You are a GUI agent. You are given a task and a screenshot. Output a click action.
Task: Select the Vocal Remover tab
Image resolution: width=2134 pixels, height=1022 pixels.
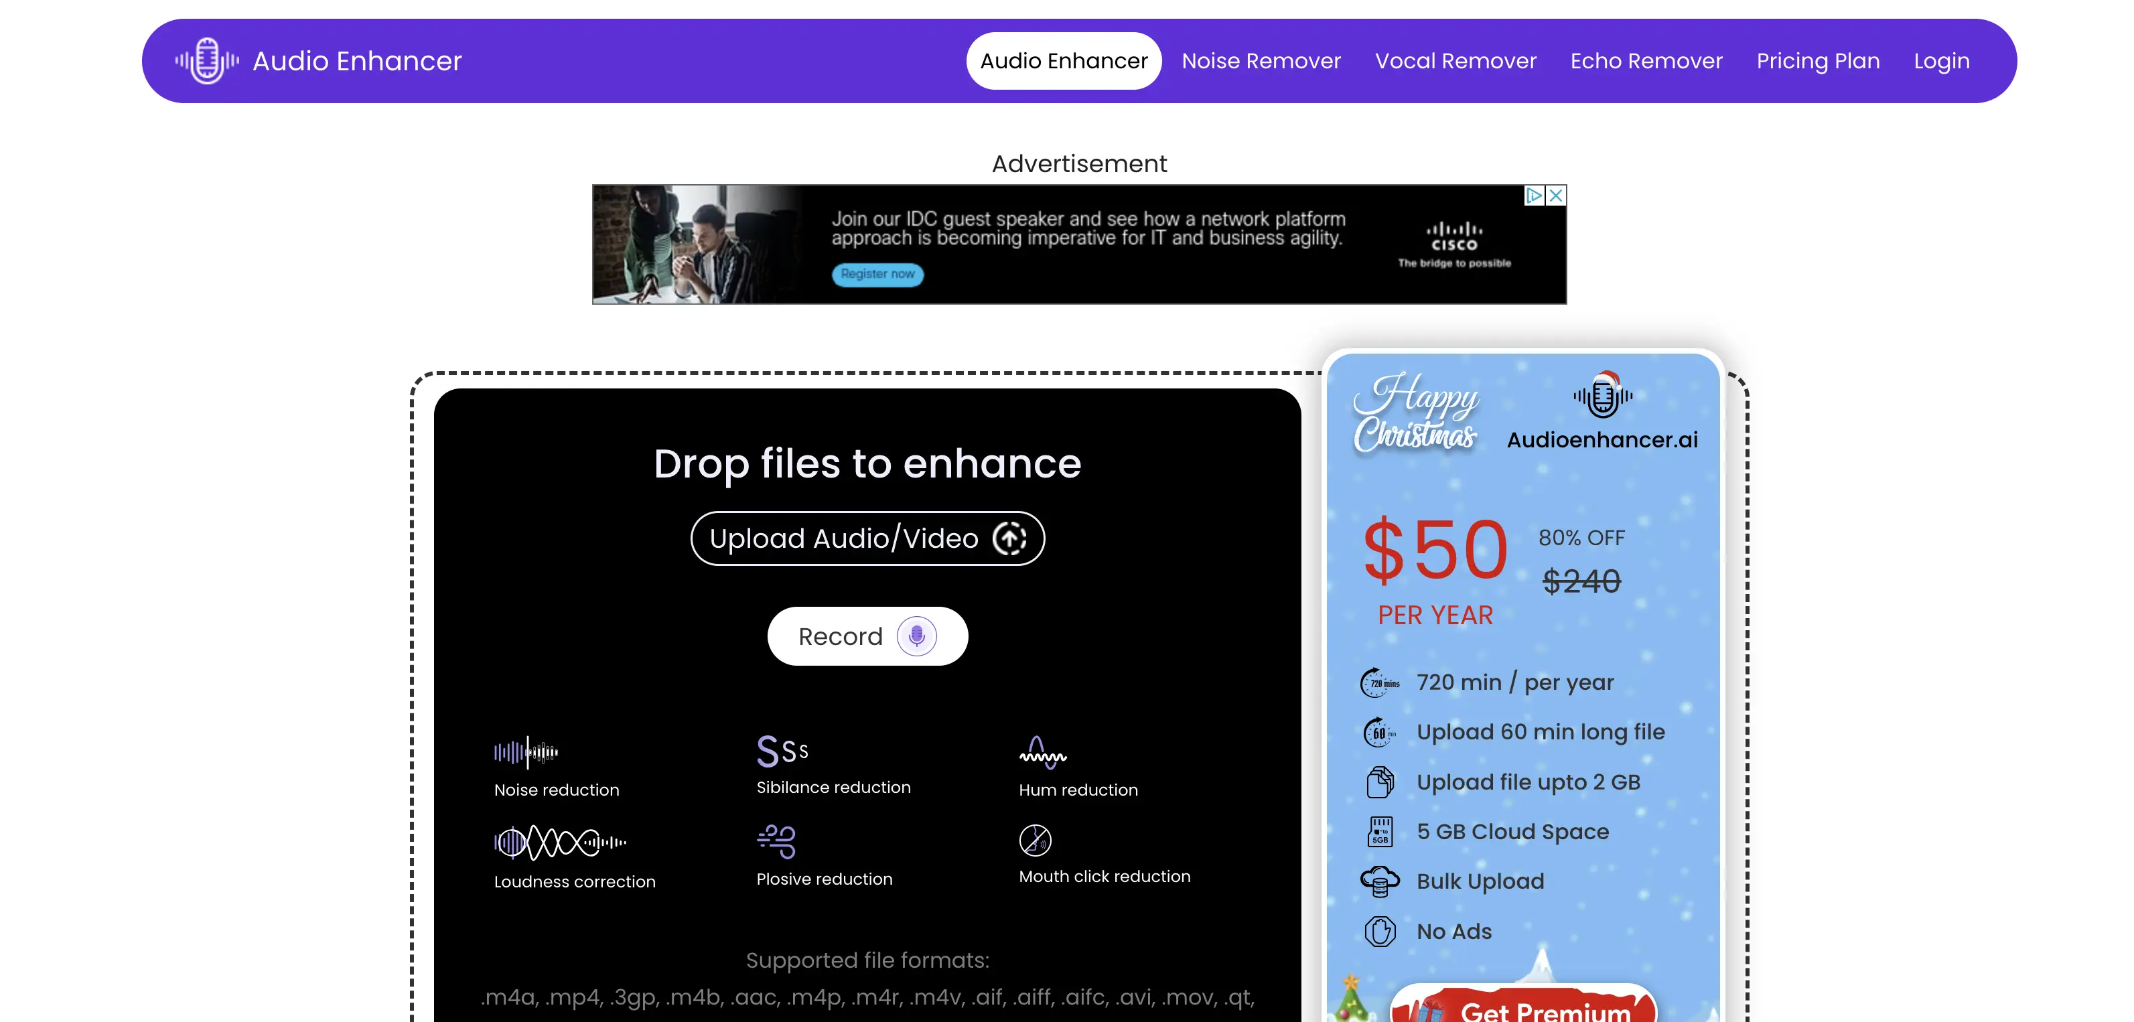pyautogui.click(x=1455, y=61)
